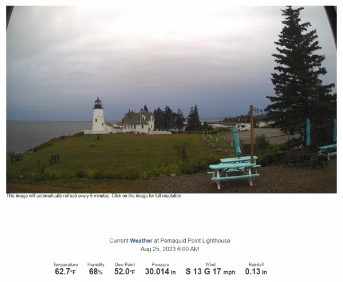Click the image auto-refresh notice text
343x282 pixels.
pyautogui.click(x=94, y=196)
